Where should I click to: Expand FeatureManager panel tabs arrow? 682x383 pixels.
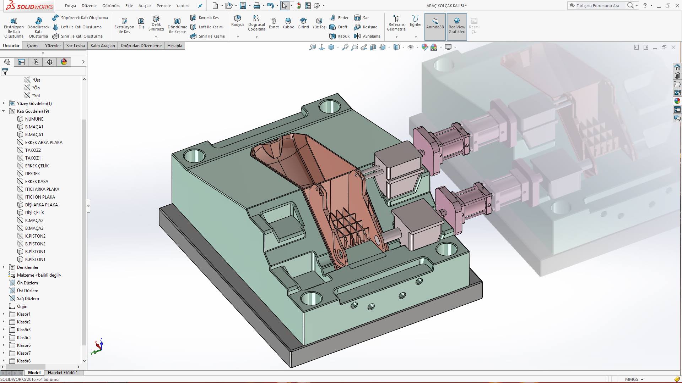coord(83,62)
